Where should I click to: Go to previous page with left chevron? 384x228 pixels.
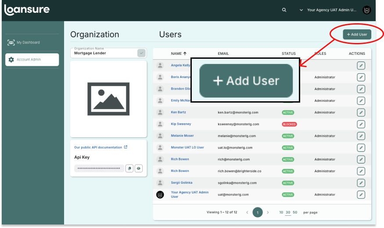(247, 212)
